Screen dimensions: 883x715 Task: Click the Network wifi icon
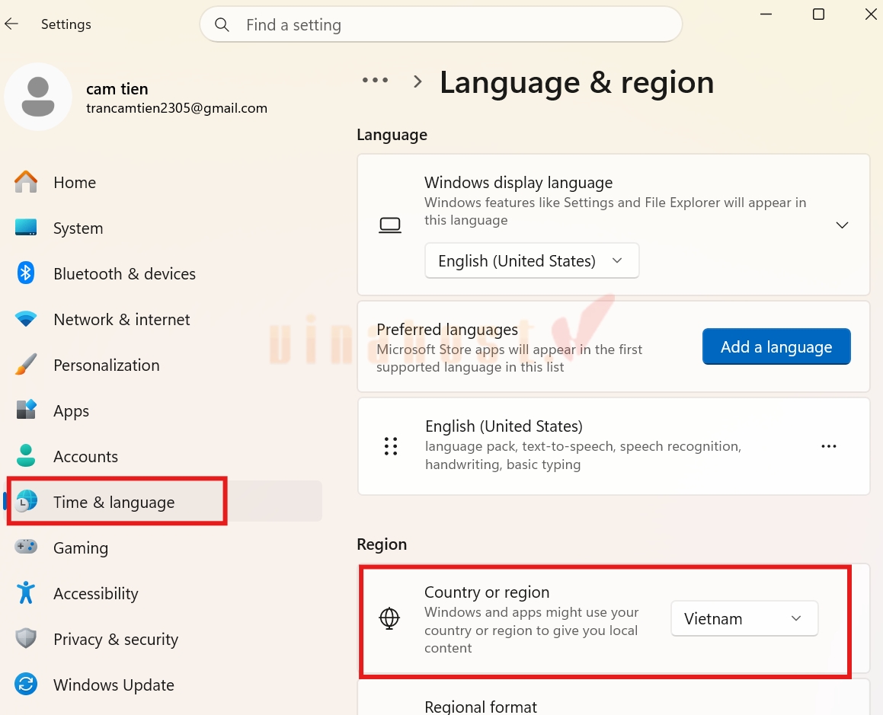coord(26,319)
